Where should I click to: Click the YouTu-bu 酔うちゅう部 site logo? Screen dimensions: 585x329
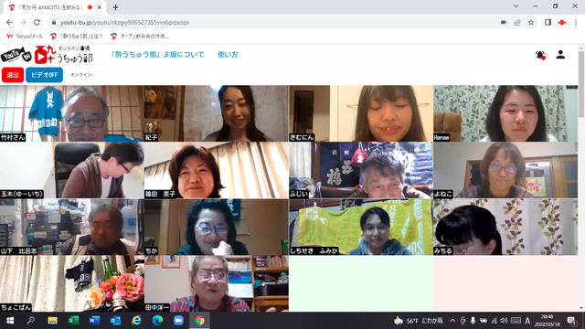point(47,55)
